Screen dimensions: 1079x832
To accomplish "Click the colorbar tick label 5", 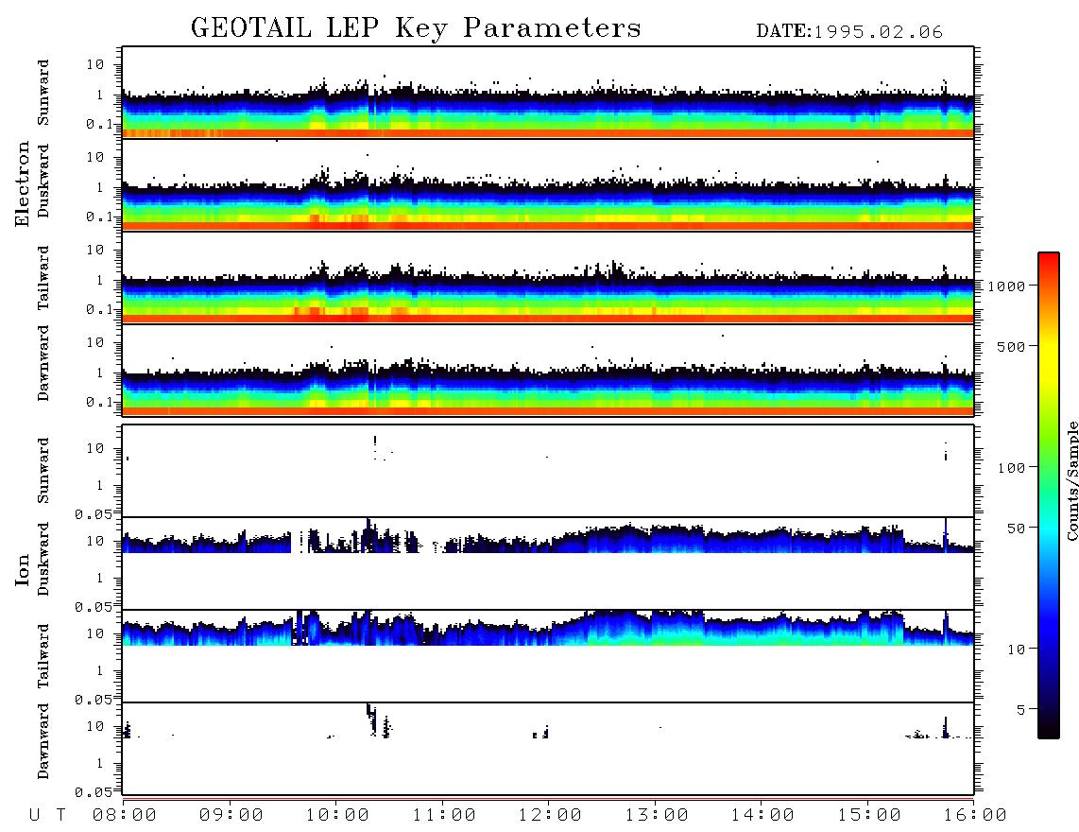I will tap(1021, 710).
